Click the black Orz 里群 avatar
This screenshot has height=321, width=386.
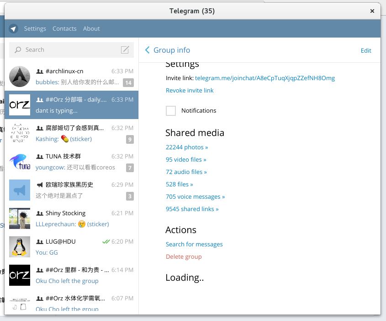click(20, 275)
